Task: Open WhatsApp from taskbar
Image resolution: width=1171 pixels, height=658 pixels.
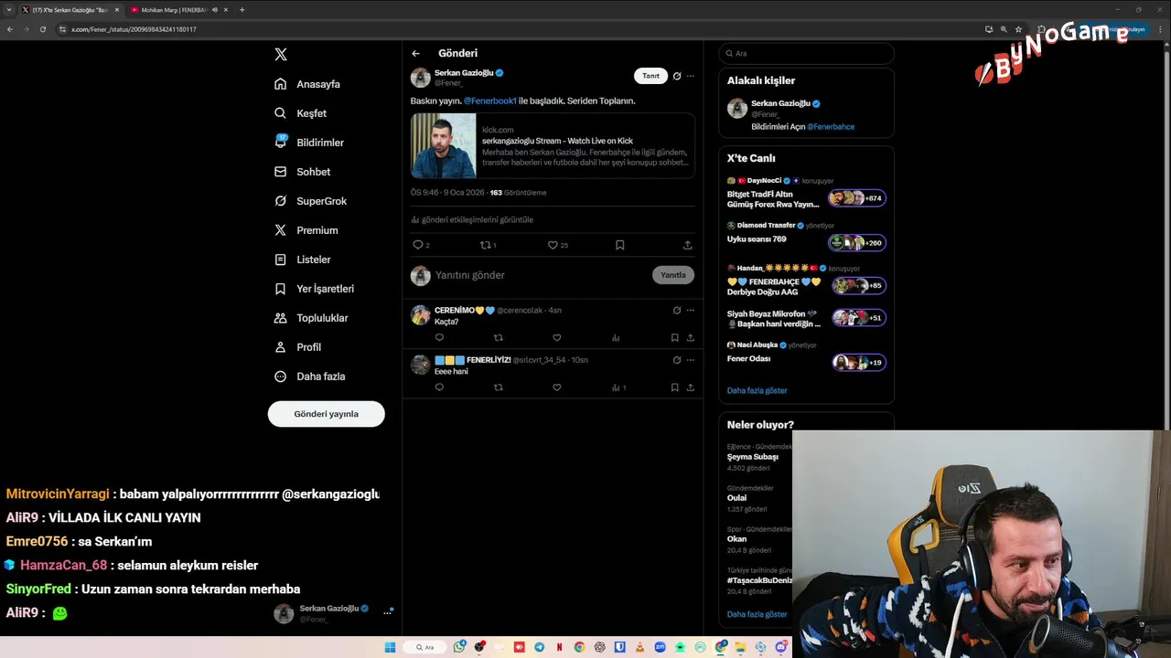Action: tap(459, 647)
